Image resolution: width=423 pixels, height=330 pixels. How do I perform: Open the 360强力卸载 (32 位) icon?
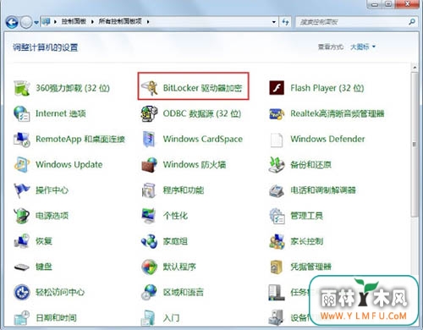(x=21, y=88)
